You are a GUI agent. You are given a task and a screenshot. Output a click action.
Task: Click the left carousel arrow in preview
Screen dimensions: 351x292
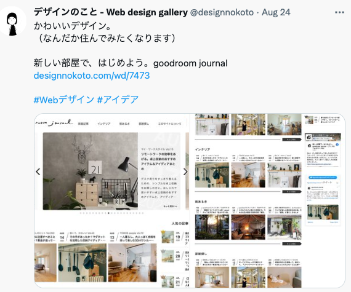(38, 172)
